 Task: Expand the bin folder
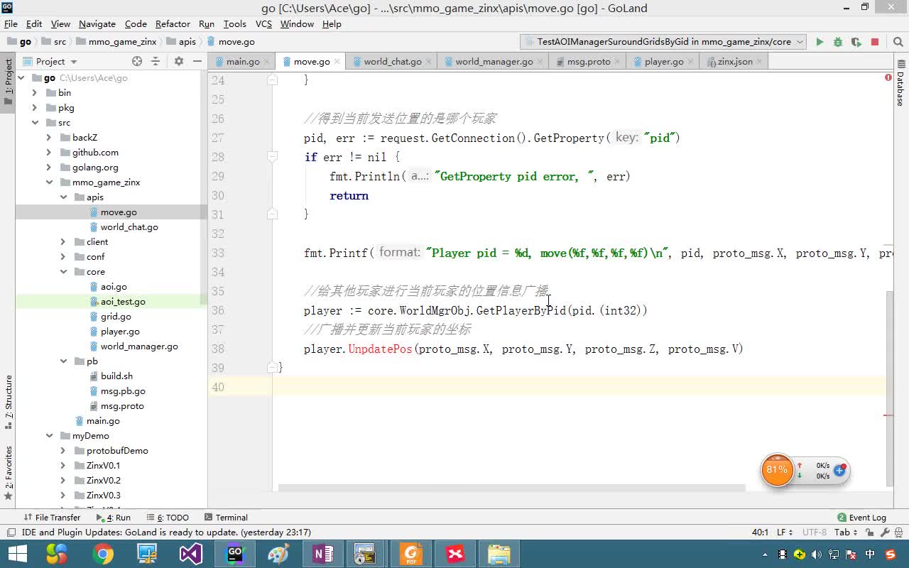click(x=35, y=93)
